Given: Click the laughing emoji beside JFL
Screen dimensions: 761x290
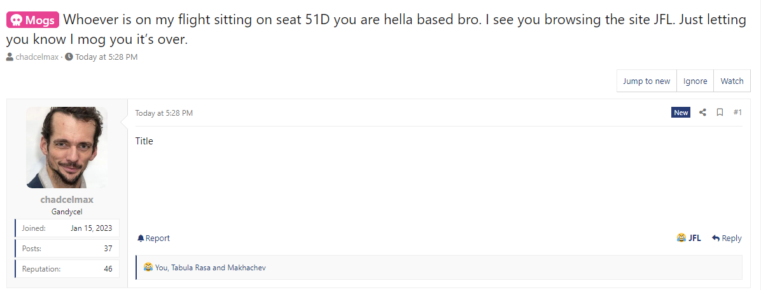Looking at the screenshot, I should pyautogui.click(x=681, y=238).
